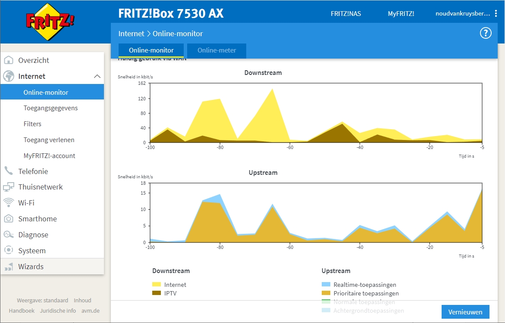Open FRITZ!NAS from the top bar
Screen dimensions: 505x323
[345, 13]
